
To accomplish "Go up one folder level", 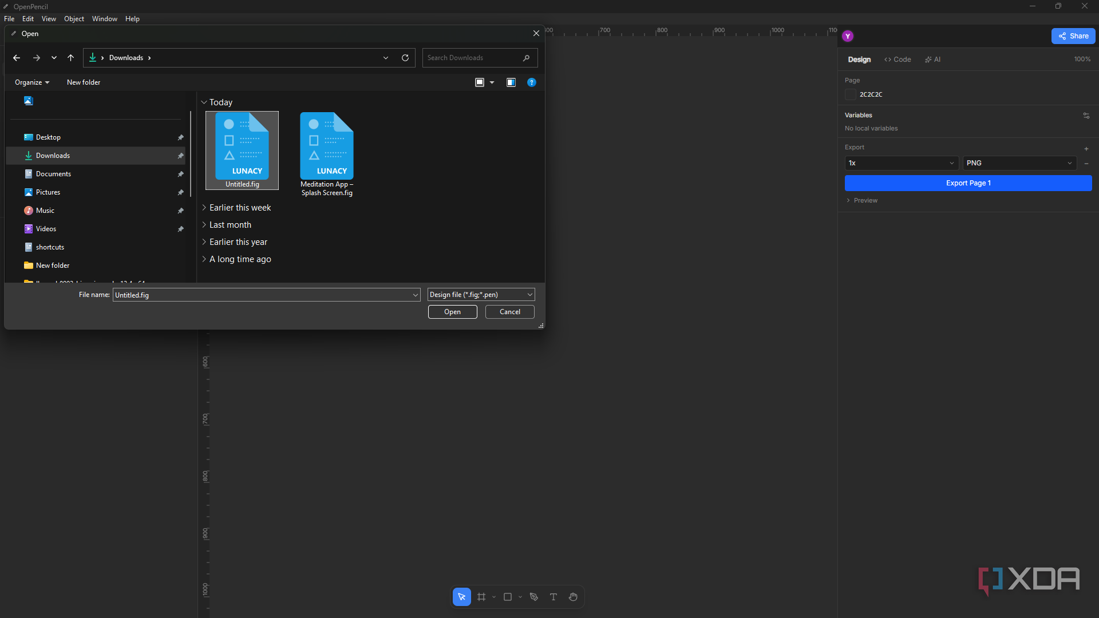I will pos(71,58).
